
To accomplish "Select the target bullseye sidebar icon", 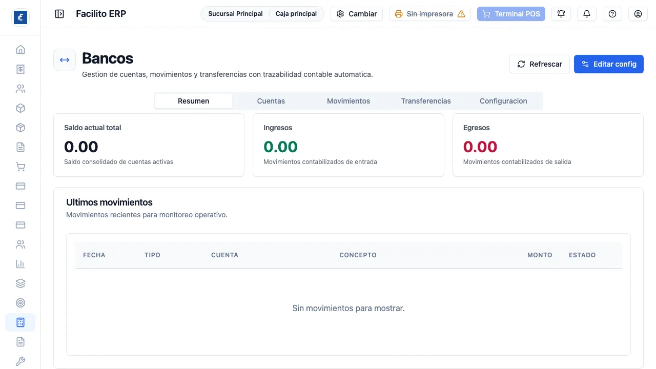I will (x=20, y=303).
